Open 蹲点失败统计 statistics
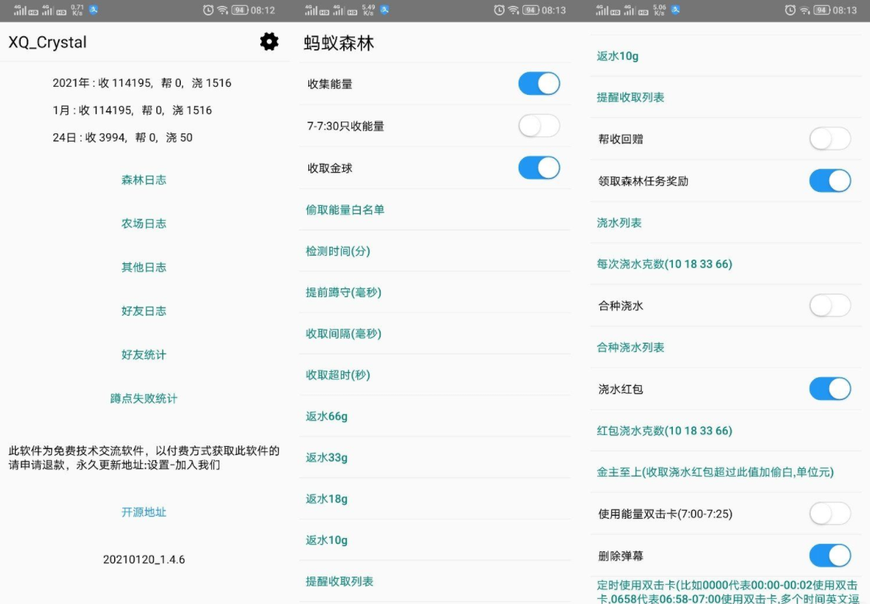 (x=144, y=398)
